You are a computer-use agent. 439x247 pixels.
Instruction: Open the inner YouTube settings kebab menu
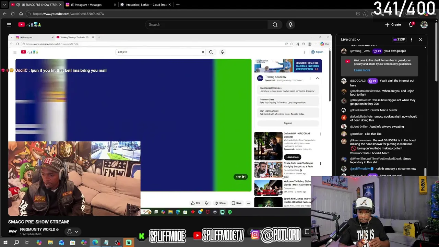304,52
